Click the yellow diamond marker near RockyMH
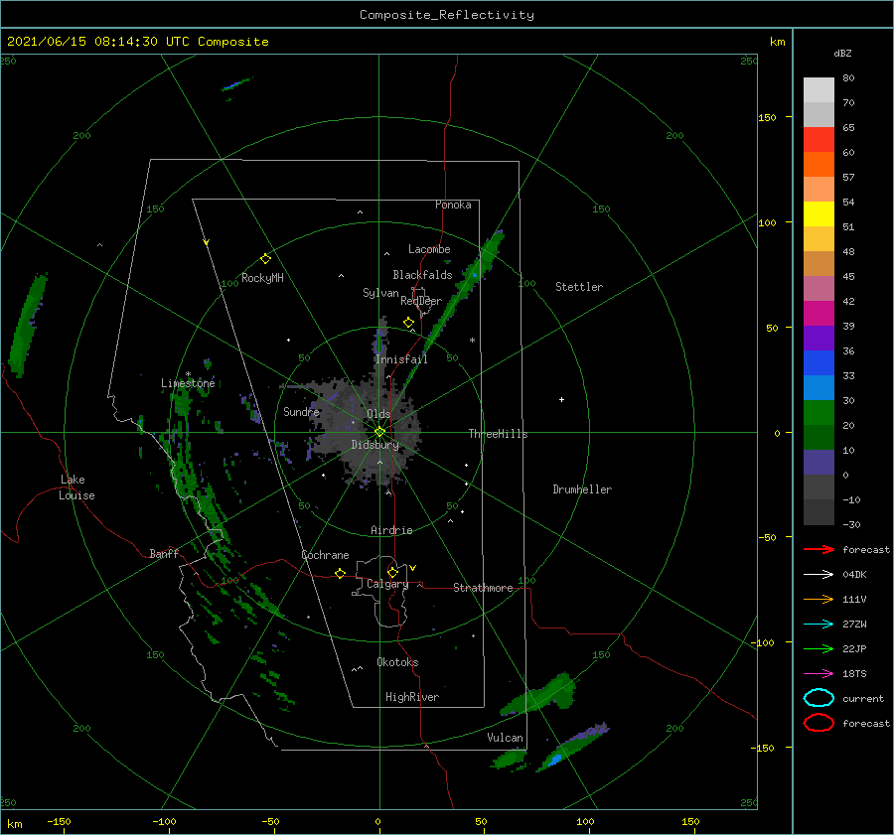 [265, 259]
